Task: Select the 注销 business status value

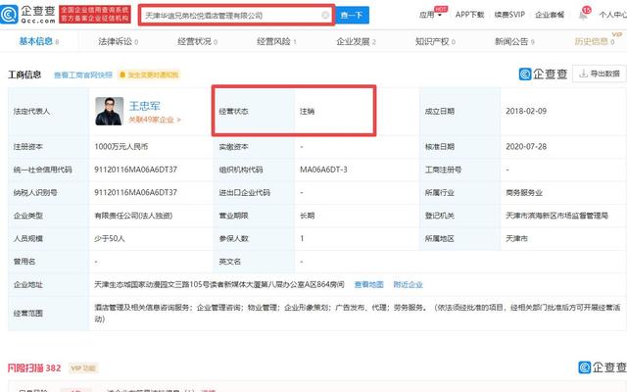Action: tap(307, 111)
